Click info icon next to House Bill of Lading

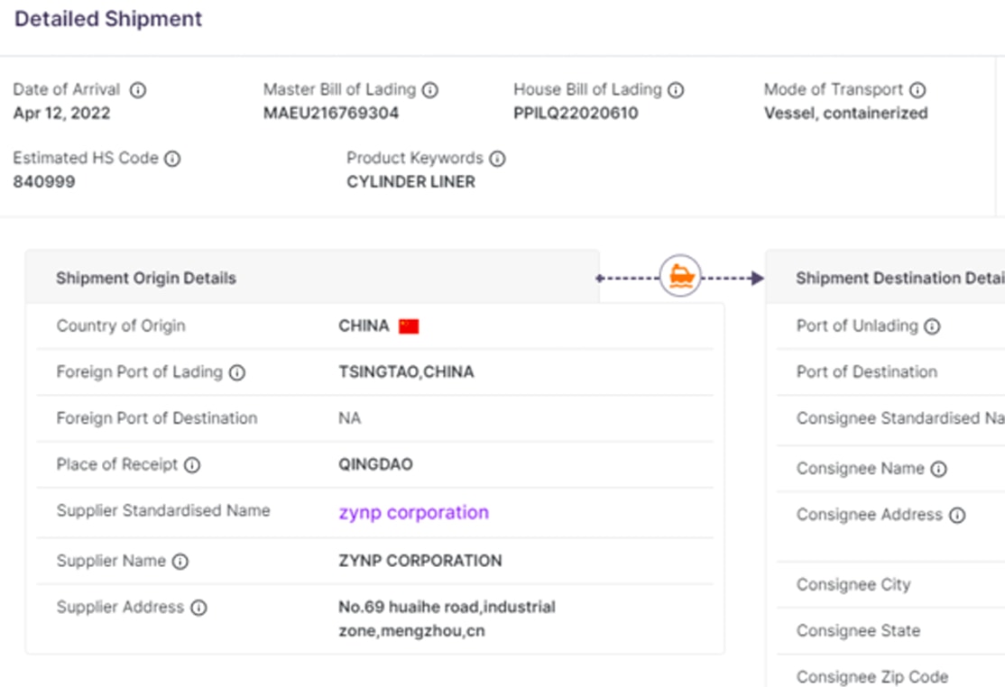(676, 90)
